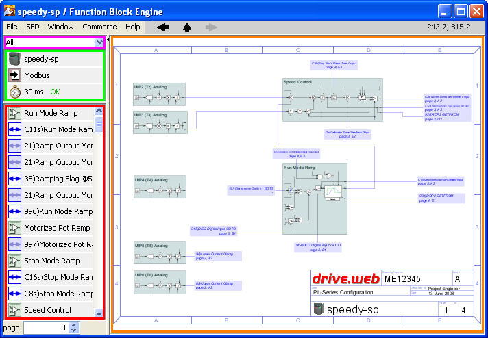Screen dimensions: 488x338
Task: Open the SFD menu
Action: 33,27
